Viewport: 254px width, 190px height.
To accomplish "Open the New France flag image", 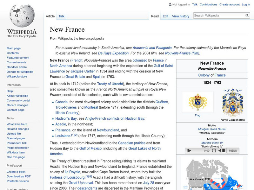I will click(x=197, y=102).
